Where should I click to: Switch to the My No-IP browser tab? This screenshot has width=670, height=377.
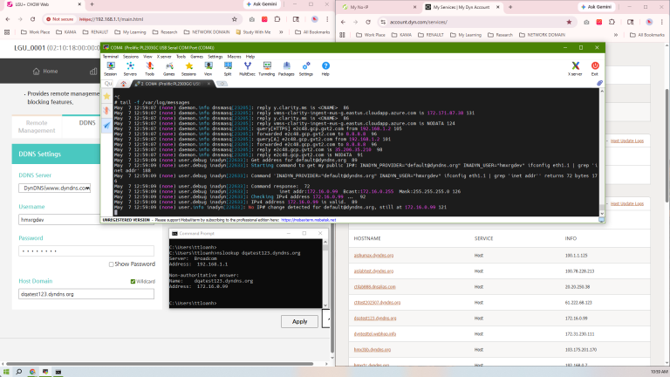pos(378,7)
